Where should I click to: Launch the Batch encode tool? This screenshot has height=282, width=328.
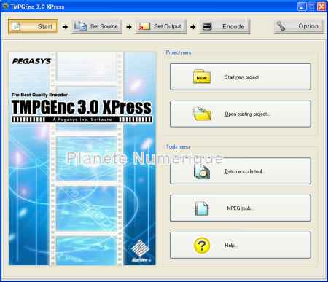(241, 171)
